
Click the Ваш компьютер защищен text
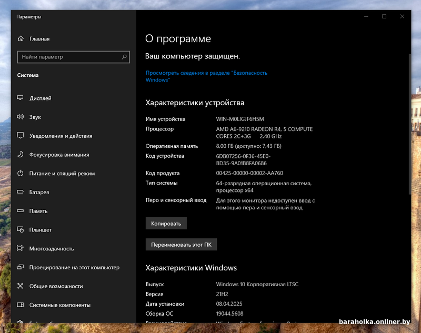tap(193, 56)
